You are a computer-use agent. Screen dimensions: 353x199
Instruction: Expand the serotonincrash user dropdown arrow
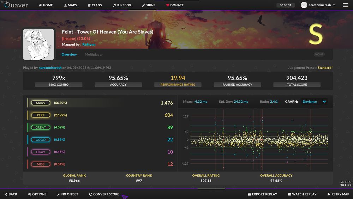(x=334, y=5)
